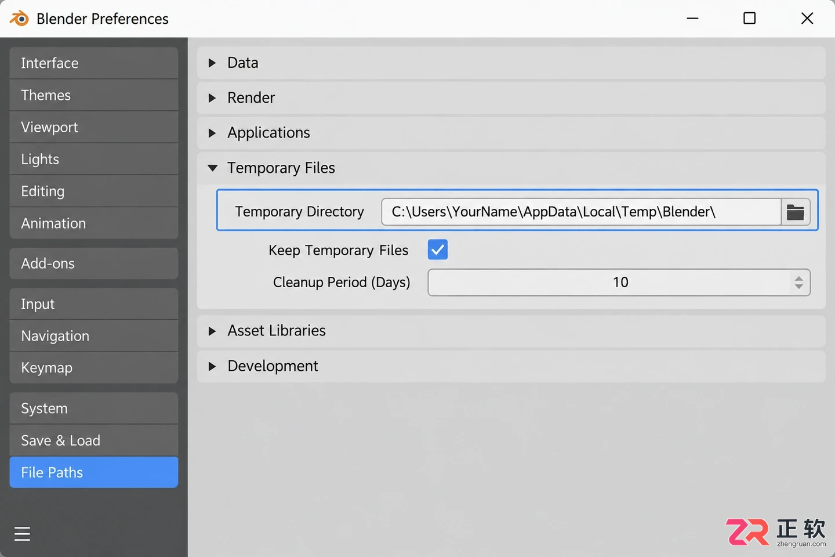Click the Blender logo in title bar
This screenshot has height=557, width=835.
19,19
